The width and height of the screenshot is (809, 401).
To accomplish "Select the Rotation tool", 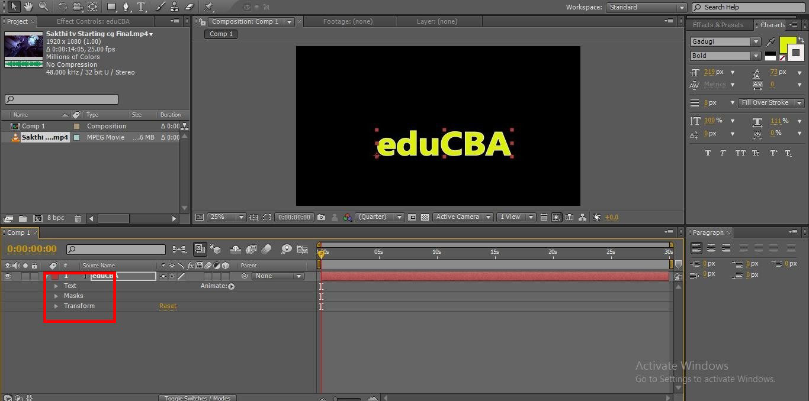I will click(x=63, y=7).
